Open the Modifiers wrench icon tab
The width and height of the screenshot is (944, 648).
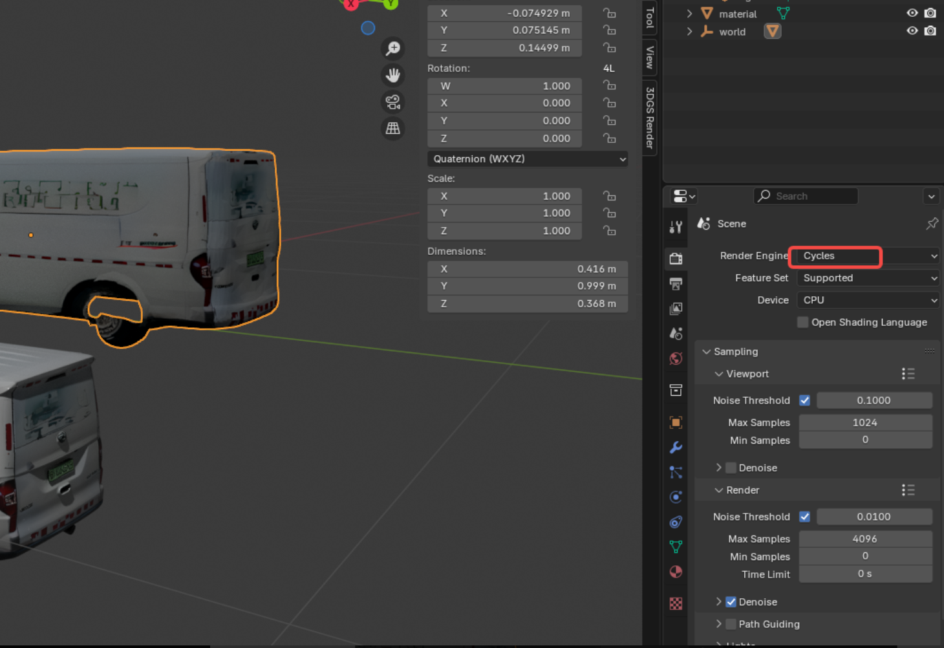(676, 448)
